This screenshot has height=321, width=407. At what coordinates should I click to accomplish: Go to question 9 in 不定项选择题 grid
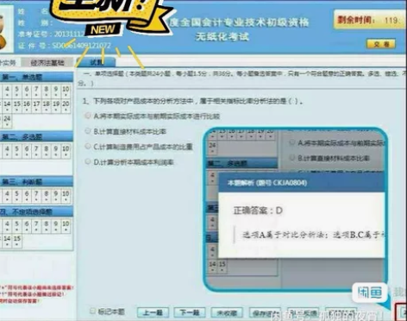pyautogui.click(x=56, y=225)
